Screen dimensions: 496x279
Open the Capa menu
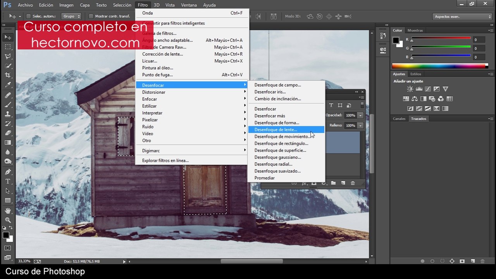tap(84, 5)
